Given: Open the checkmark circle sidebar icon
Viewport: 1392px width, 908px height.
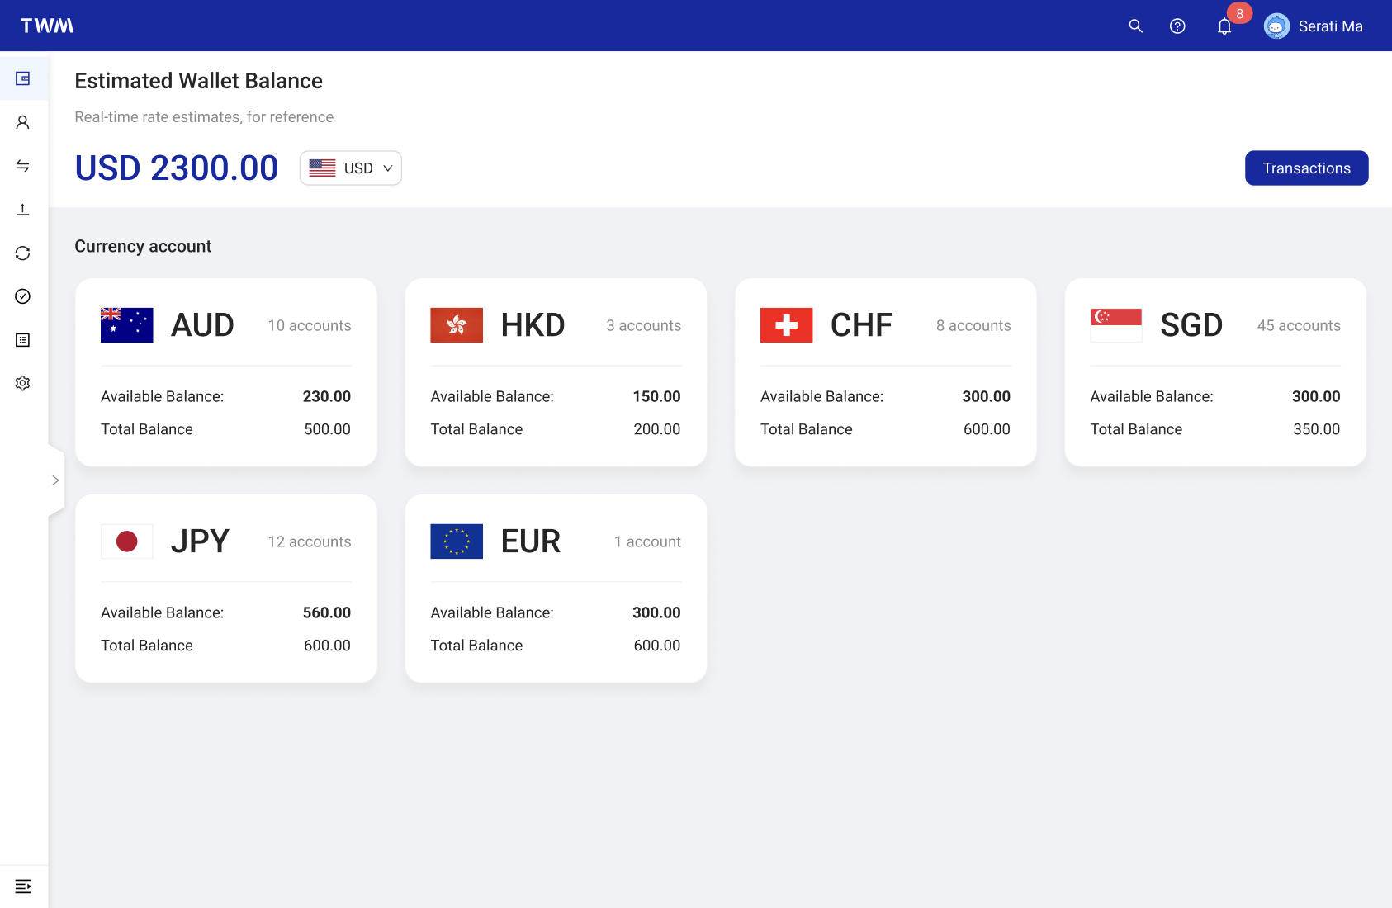Looking at the screenshot, I should click(23, 296).
